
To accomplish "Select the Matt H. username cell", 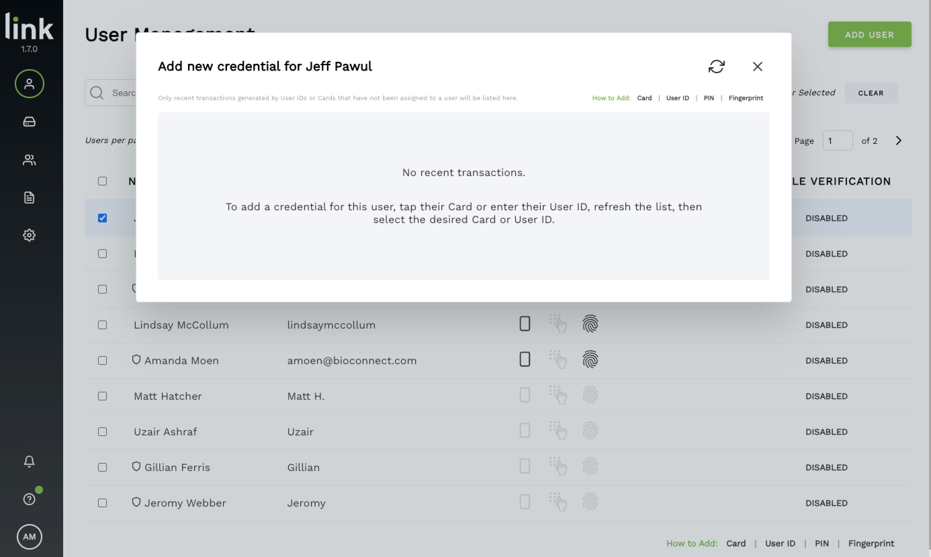I will 306,396.
